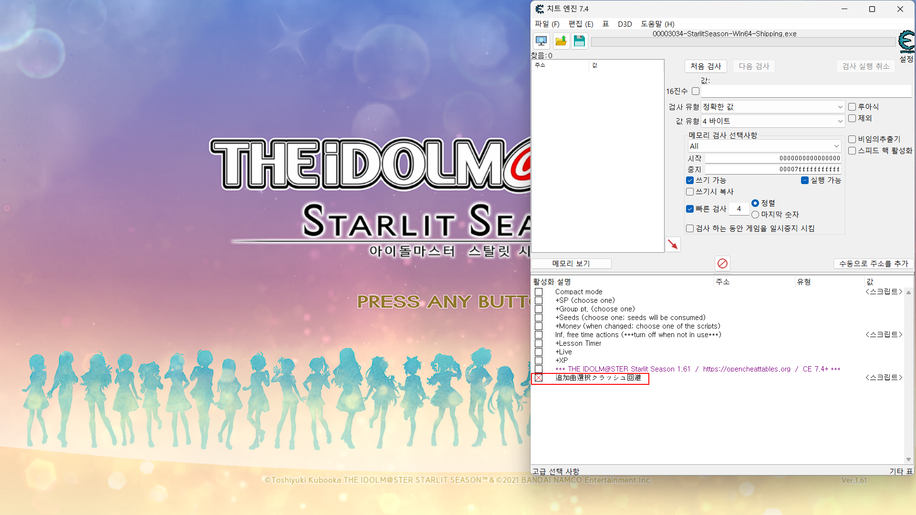The width and height of the screenshot is (916, 515).
Task: Click the save floppy disk icon
Action: click(x=579, y=41)
